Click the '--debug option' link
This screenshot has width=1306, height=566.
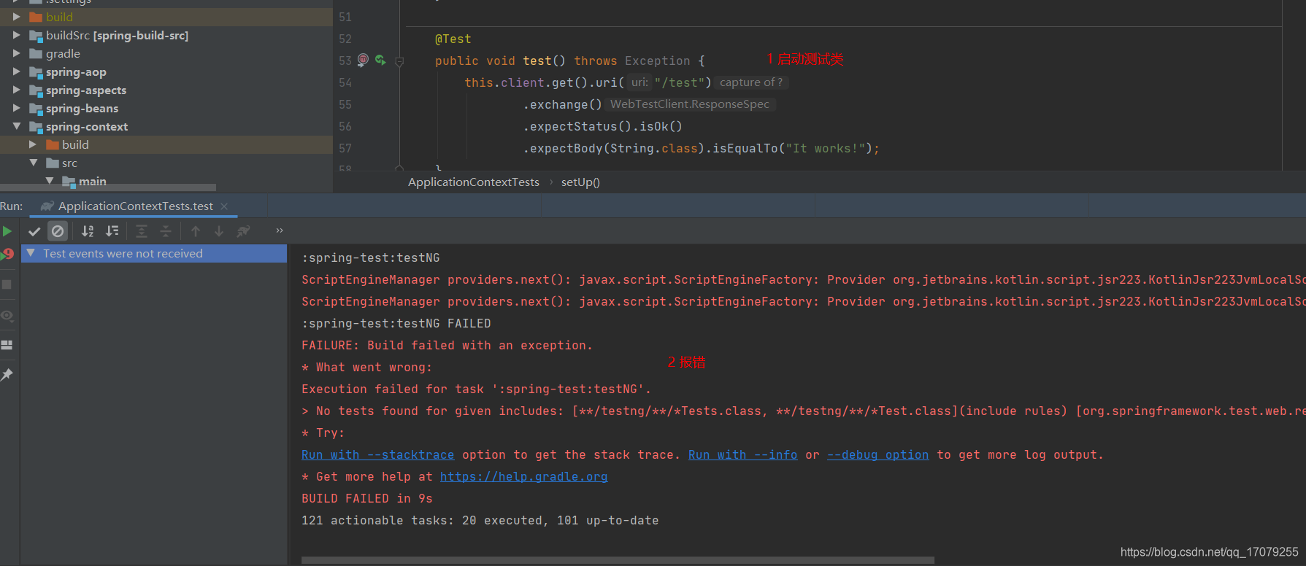[x=877, y=455]
